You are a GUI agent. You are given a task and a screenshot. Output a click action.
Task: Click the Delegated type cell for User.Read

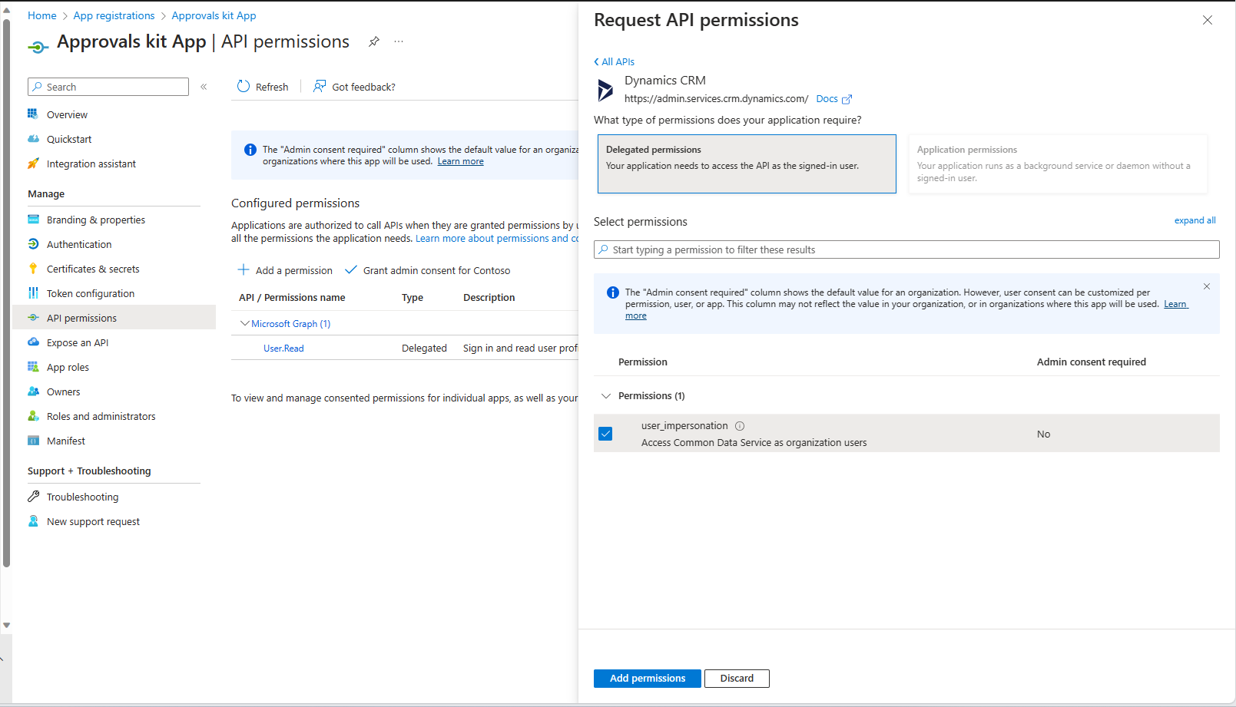424,349
